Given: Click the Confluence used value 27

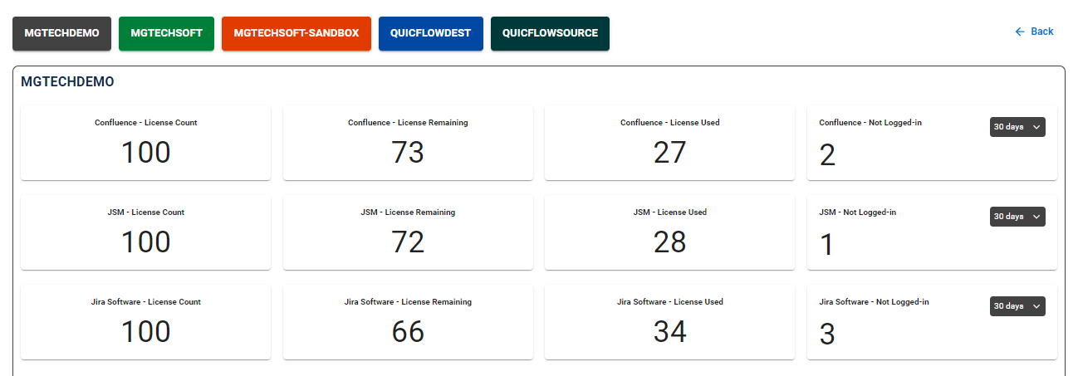Looking at the screenshot, I should (x=670, y=153).
